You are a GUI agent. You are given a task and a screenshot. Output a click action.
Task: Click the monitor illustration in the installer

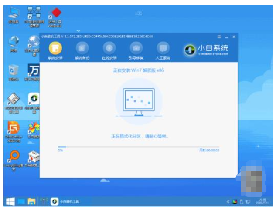point(139,102)
